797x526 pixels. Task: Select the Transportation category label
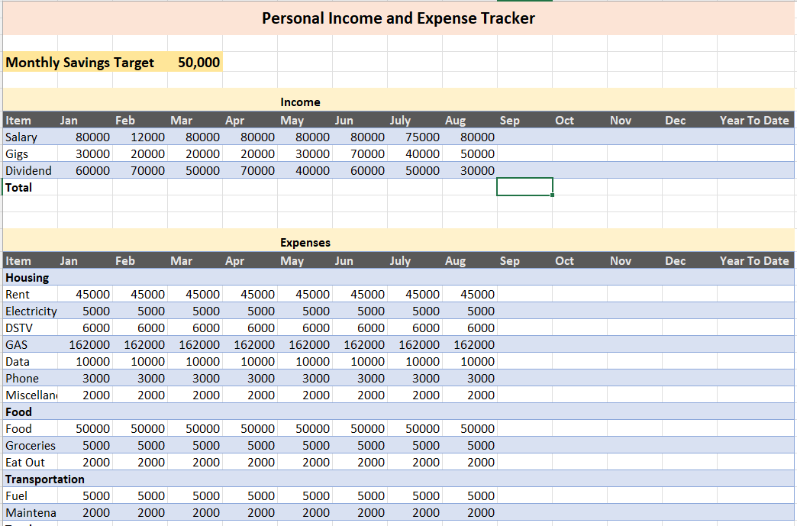click(x=45, y=479)
